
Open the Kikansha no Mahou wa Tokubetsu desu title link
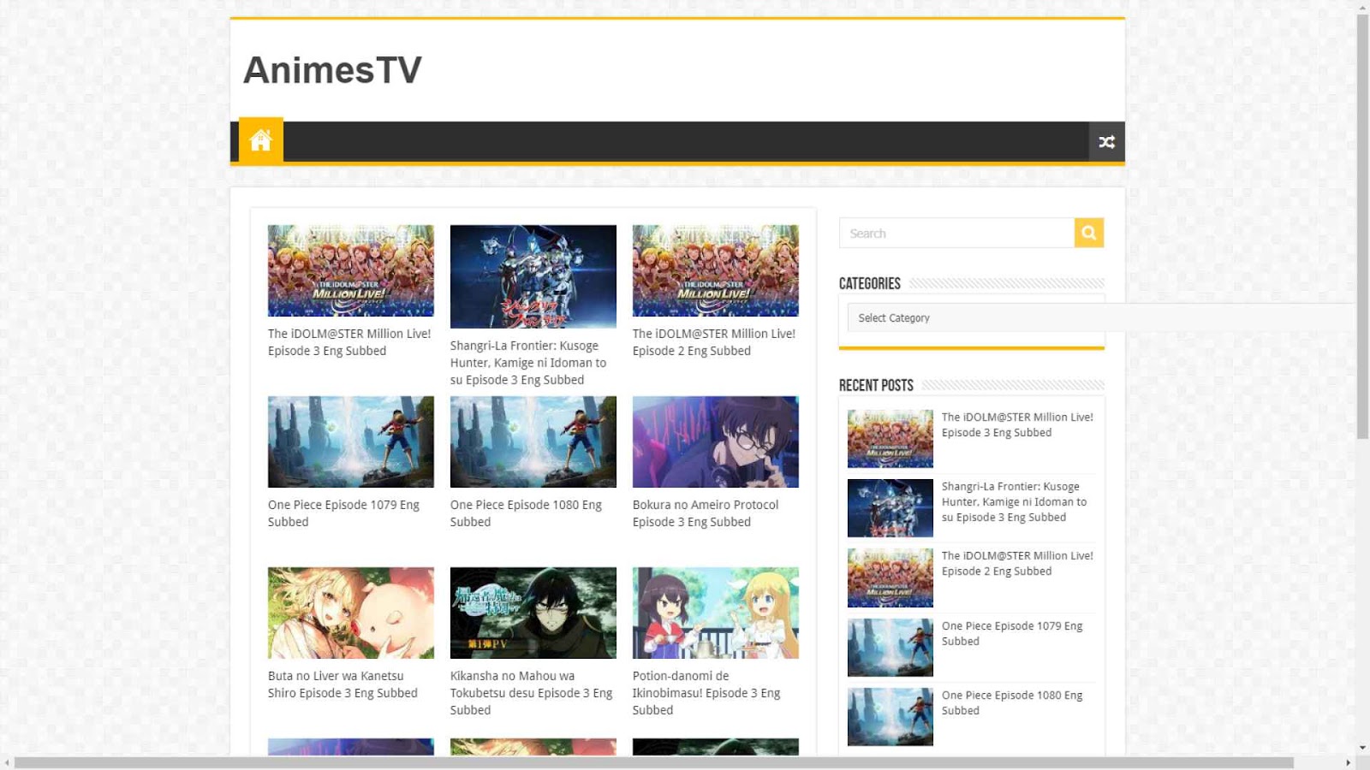point(531,693)
